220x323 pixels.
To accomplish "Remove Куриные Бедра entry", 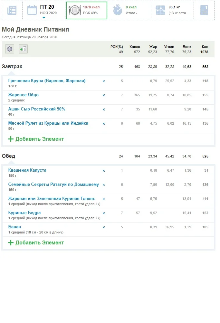I will pos(104,213).
